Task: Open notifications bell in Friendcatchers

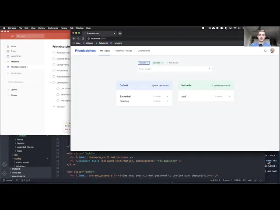Action: [x=265, y=51]
